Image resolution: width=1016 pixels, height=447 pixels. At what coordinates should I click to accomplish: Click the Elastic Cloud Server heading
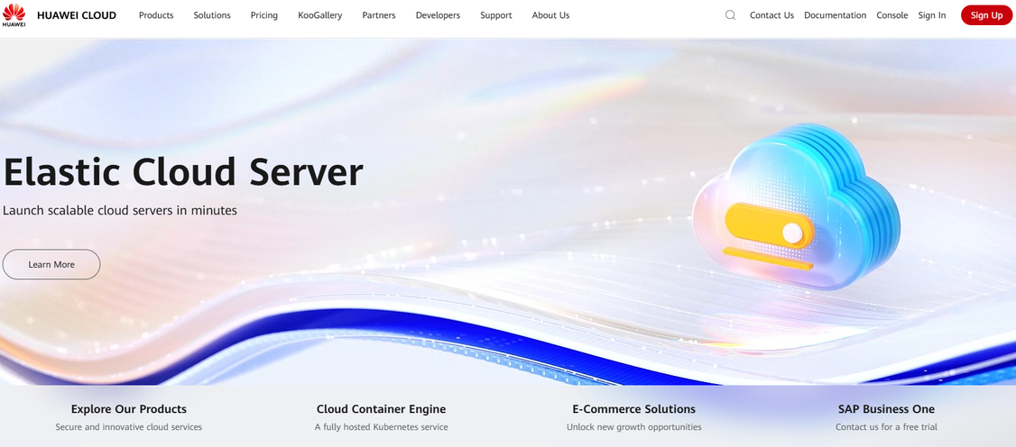pyautogui.click(x=183, y=172)
